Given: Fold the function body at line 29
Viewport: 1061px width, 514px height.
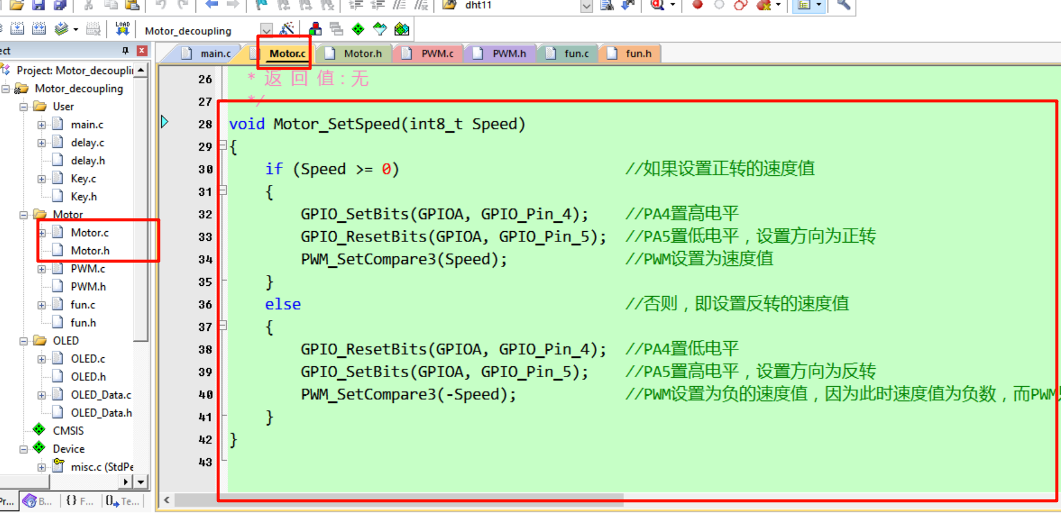Looking at the screenshot, I should pyautogui.click(x=223, y=145).
